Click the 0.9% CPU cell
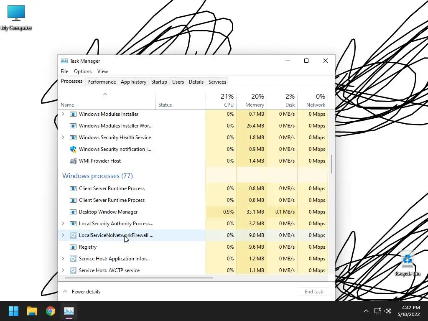The height and width of the screenshot is (321, 428). click(221, 212)
